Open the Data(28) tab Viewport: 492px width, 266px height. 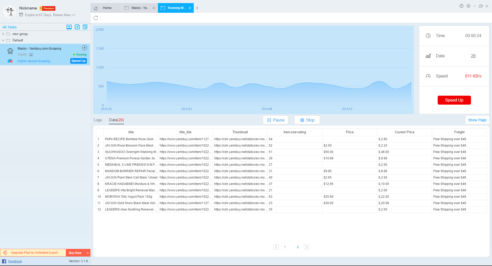click(x=116, y=120)
